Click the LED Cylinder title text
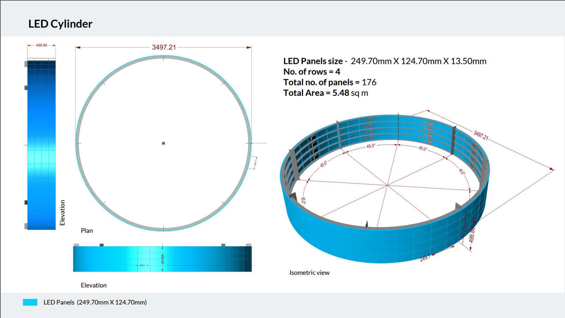The width and height of the screenshot is (565, 318). (x=60, y=24)
